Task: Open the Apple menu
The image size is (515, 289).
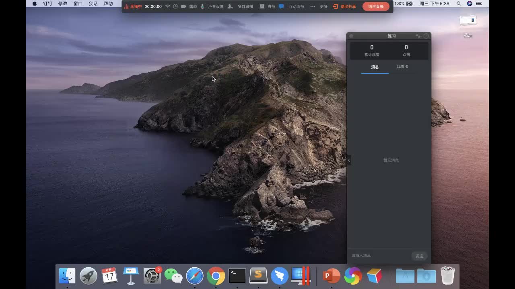Action: [x=34, y=4]
